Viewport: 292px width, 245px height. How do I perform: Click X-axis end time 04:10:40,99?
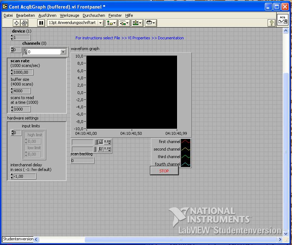tap(176, 133)
